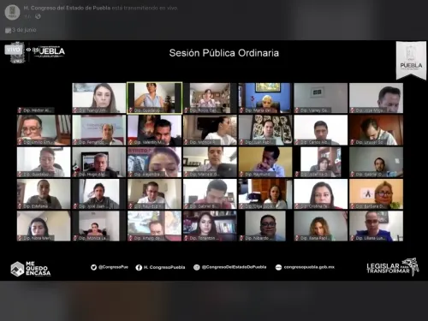Screen dimensions: 428x321
Task: Click the muted mic icon on Dip. Emilio Ern tile
Action: pyautogui.click(x=20, y=142)
